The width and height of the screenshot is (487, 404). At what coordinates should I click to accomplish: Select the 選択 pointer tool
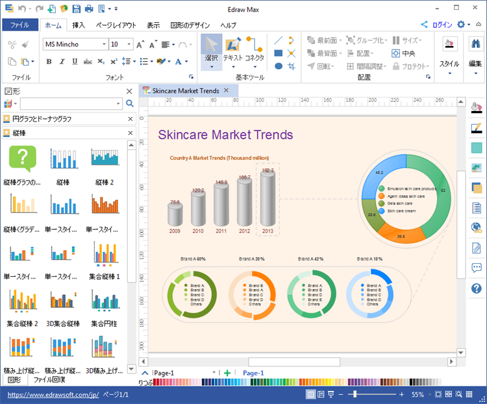tap(211, 50)
